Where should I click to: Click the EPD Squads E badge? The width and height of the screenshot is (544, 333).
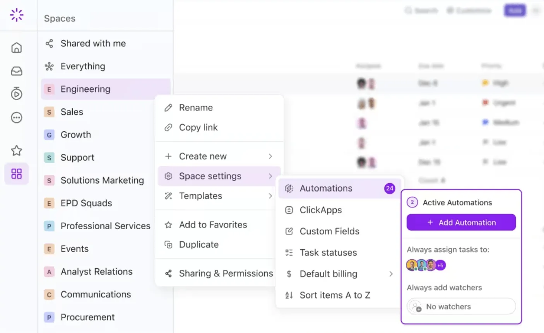tap(49, 203)
